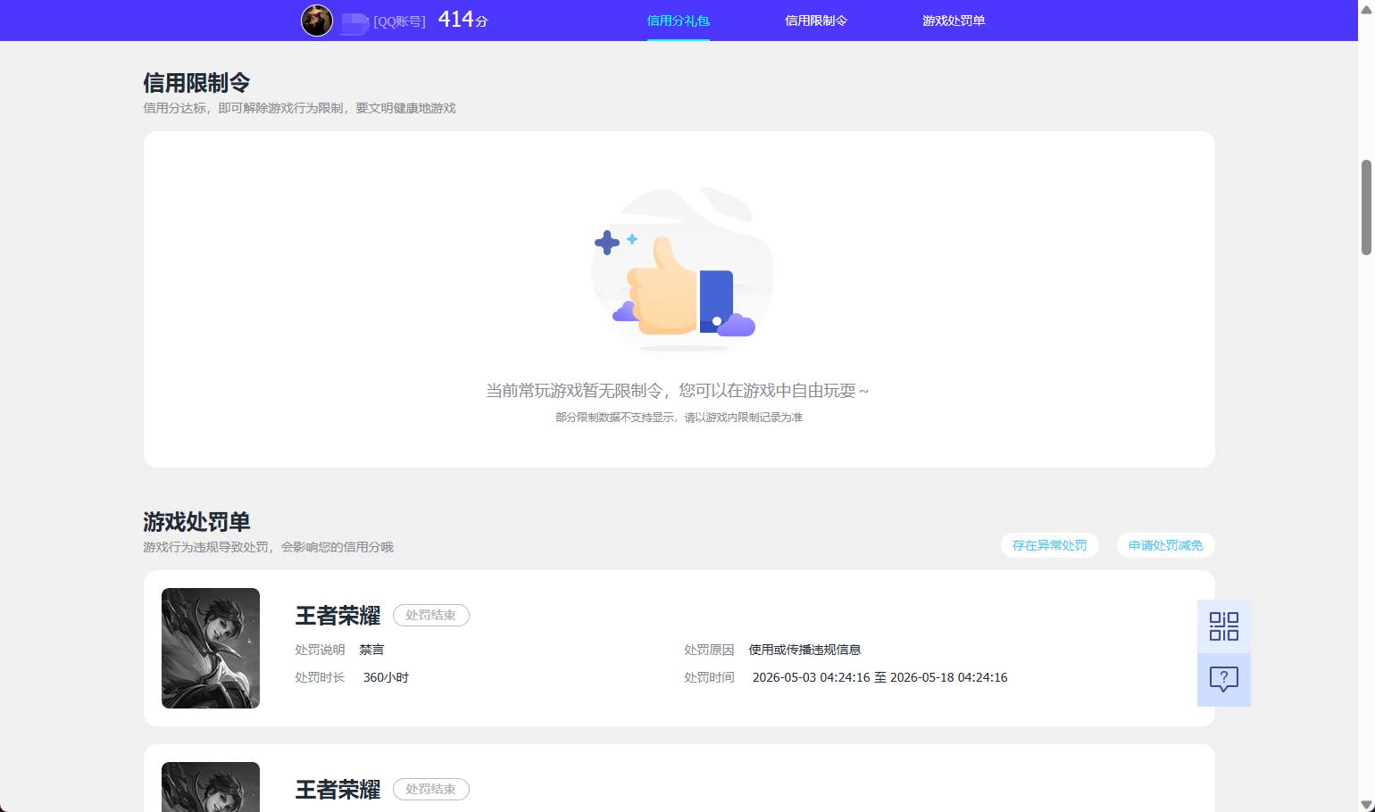The height and width of the screenshot is (812, 1375).
Task: Switch to 游戏处罚单 tab
Action: 953,21
